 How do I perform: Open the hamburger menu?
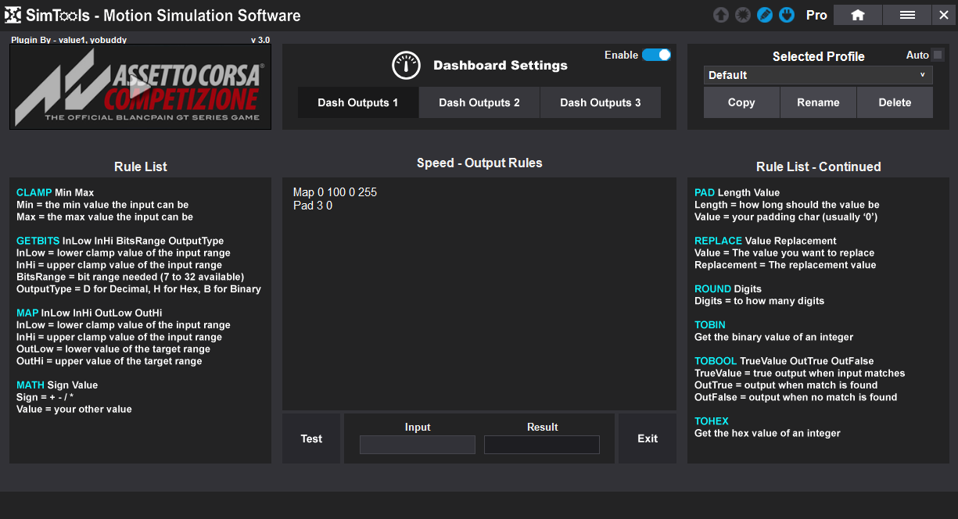pos(907,15)
